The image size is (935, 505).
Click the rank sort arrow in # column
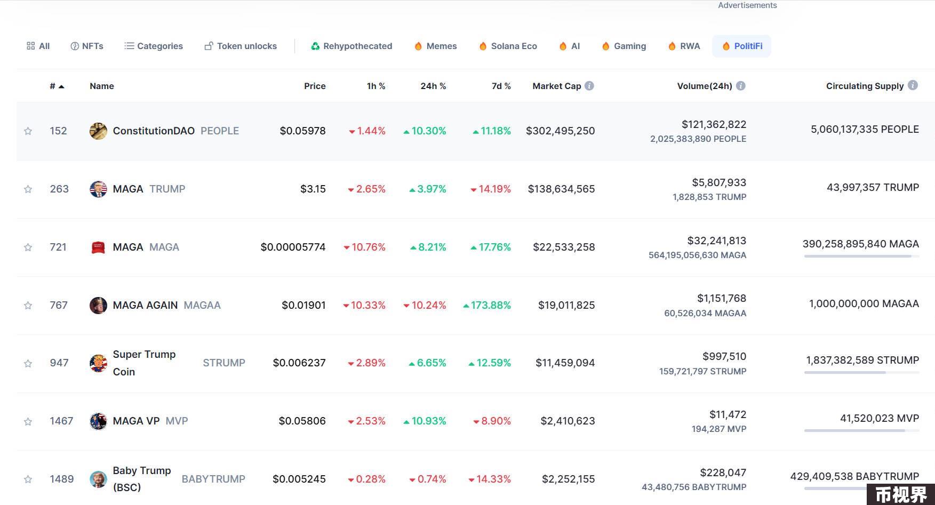[61, 86]
